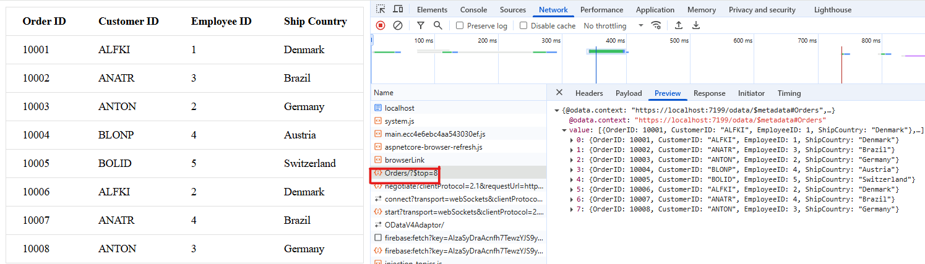
Task: Expand item 0 with OrderID 10001
Action: point(571,140)
